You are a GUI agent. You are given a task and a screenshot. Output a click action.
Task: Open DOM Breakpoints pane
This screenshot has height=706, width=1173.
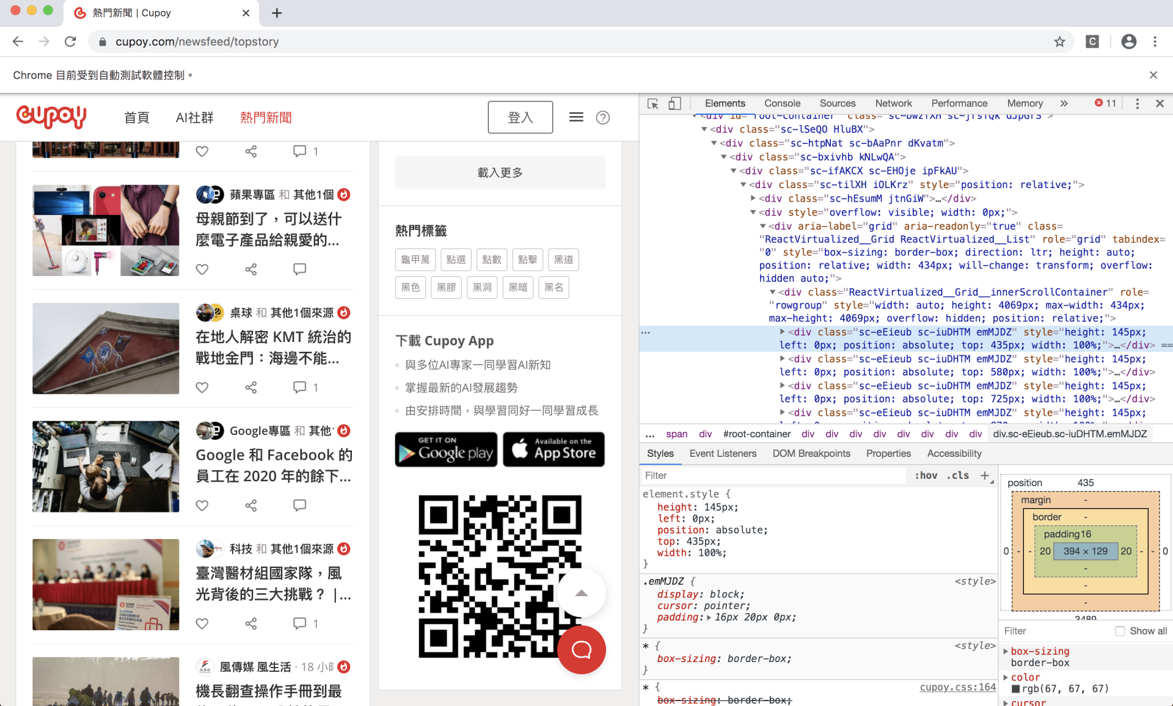(811, 453)
